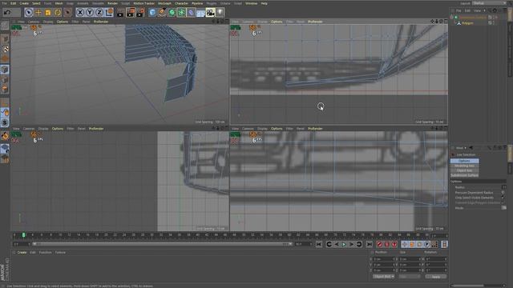Add a Light object icon
The height and width of the screenshot is (288, 513).
point(220,13)
